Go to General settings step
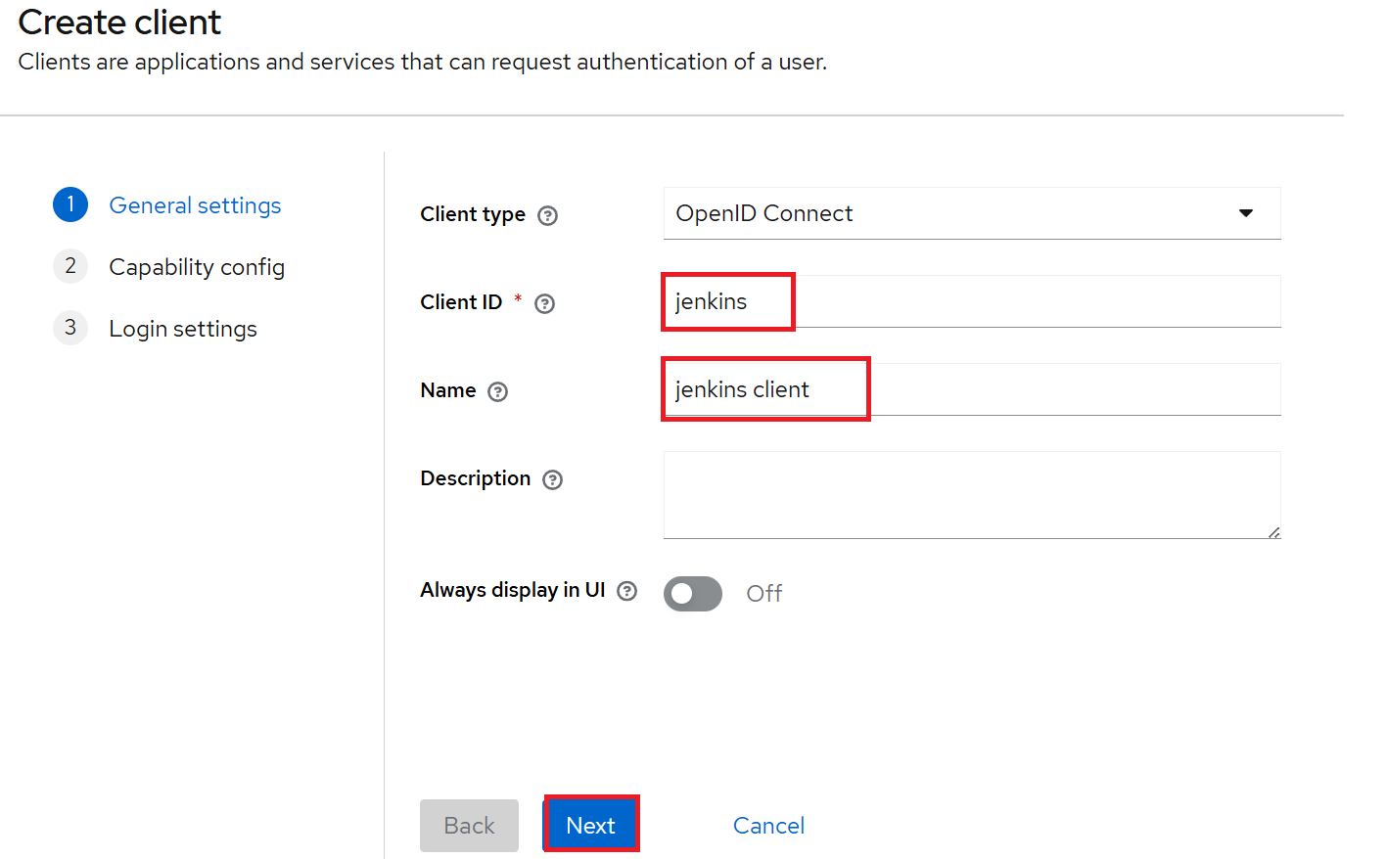 [x=195, y=205]
